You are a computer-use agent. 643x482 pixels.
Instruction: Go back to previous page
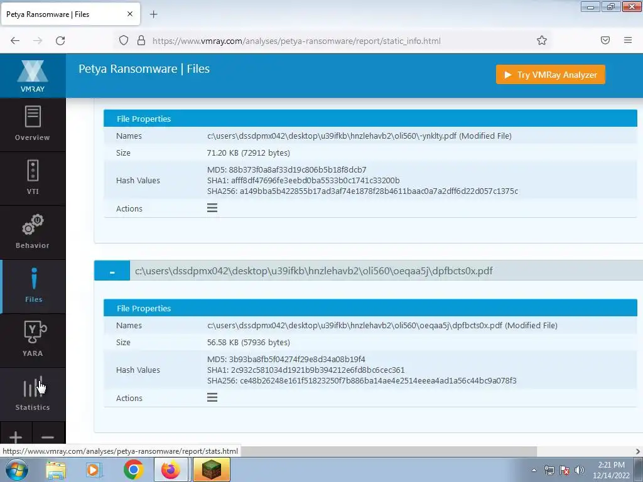point(15,41)
